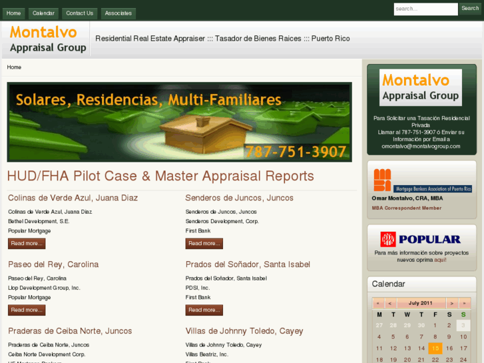
Task: Click the Montalvo Appraisal Group header logo
Action: coord(48,39)
